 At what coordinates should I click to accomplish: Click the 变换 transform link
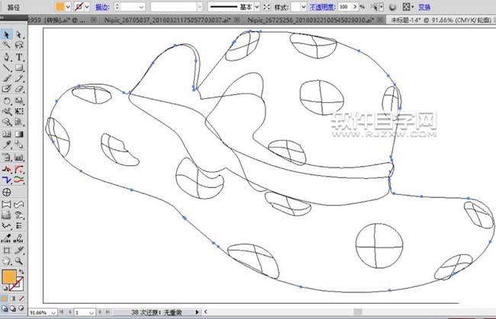(x=424, y=6)
